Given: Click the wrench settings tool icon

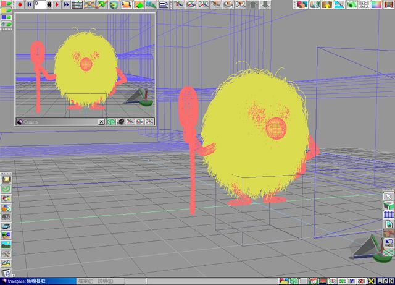Looking at the screenshot, I should (6, 254).
